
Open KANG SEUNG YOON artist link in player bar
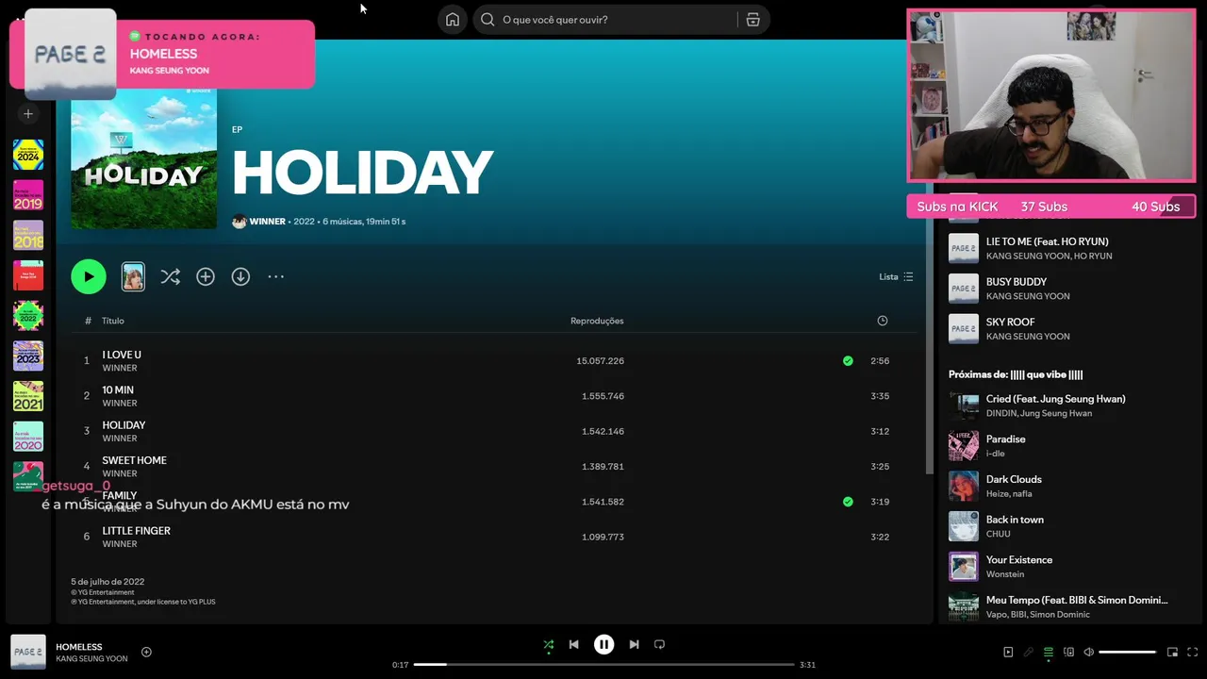[x=91, y=659]
